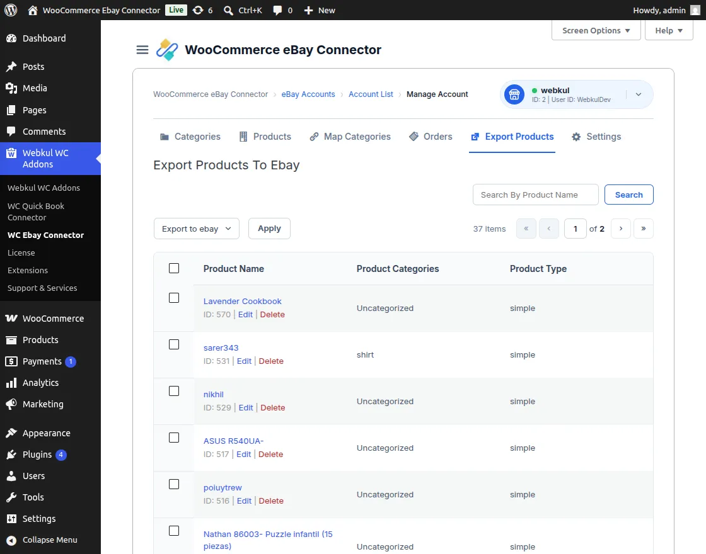The height and width of the screenshot is (554, 706).
Task: Open Account List breadcrumb link
Action: click(371, 94)
